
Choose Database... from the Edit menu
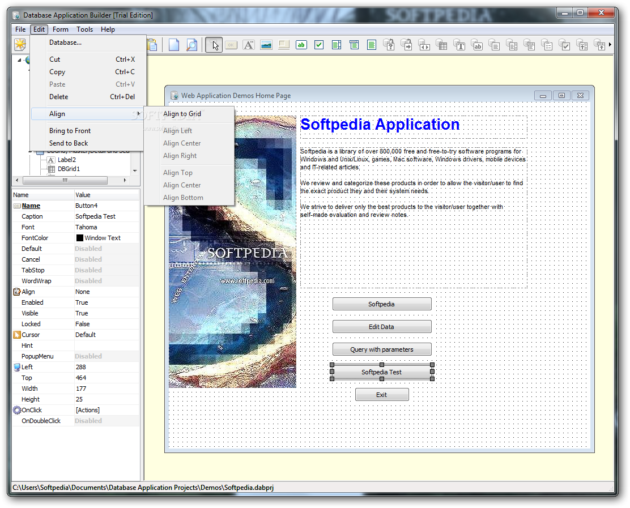coord(88,42)
